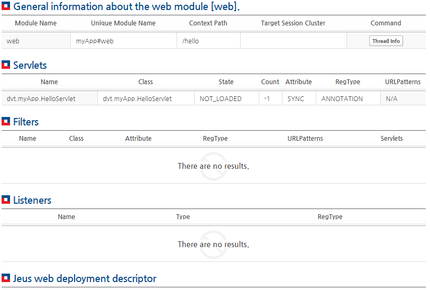Select the 'myApp#web' unique module name cell
Screen dimensions: 430x290
coord(124,41)
